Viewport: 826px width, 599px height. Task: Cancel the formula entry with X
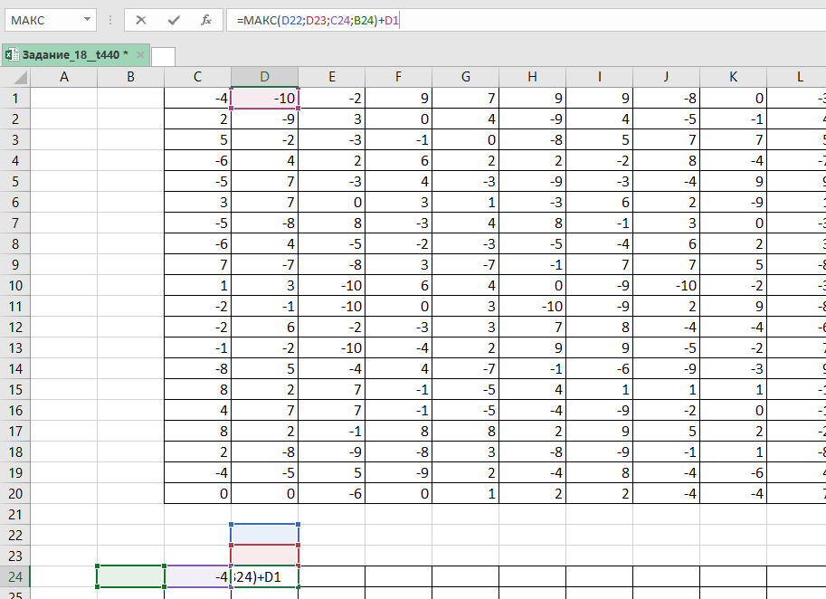point(140,19)
